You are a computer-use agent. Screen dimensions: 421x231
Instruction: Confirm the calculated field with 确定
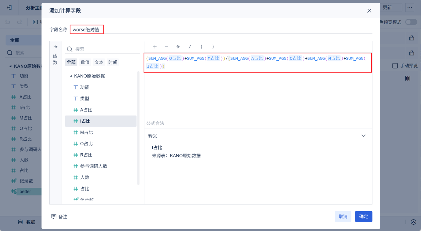coord(364,216)
